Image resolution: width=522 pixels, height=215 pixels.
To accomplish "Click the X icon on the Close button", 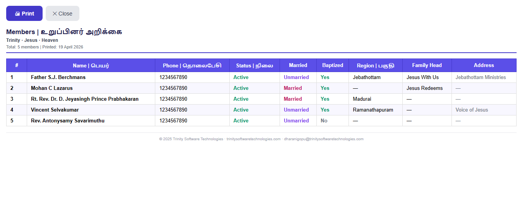I will (x=55, y=14).
